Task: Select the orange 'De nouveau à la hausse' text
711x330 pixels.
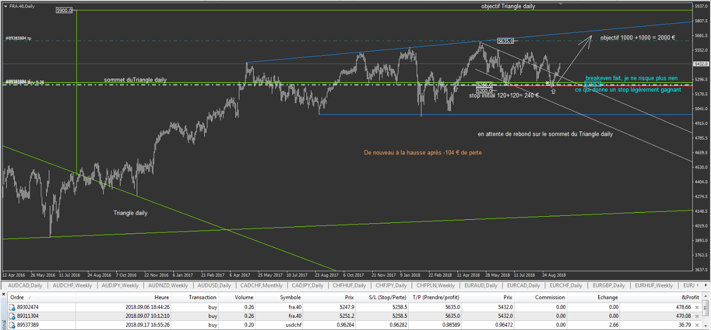Action: [423, 152]
